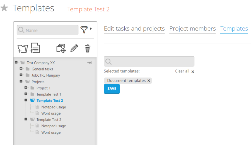Collapse the Template Test 3 folder
Screen dimensions: 251x145
pos(26,119)
